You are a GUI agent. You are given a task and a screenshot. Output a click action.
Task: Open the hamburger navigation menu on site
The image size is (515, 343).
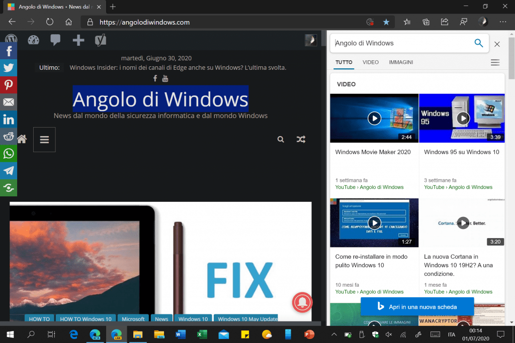pos(44,140)
